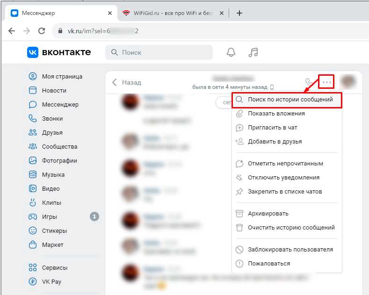Click the Сервисы grid icon
369x295 pixels.
(x=33, y=267)
